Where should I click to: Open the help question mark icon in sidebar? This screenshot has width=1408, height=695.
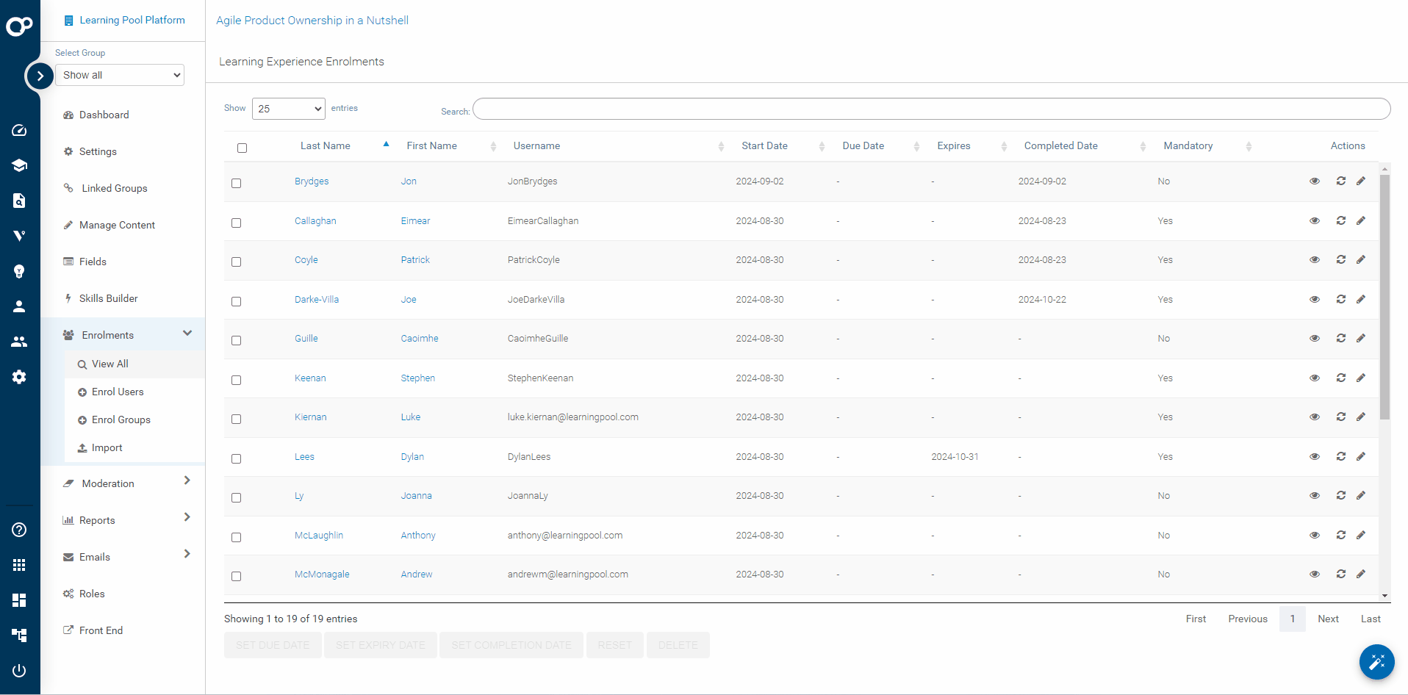point(20,530)
